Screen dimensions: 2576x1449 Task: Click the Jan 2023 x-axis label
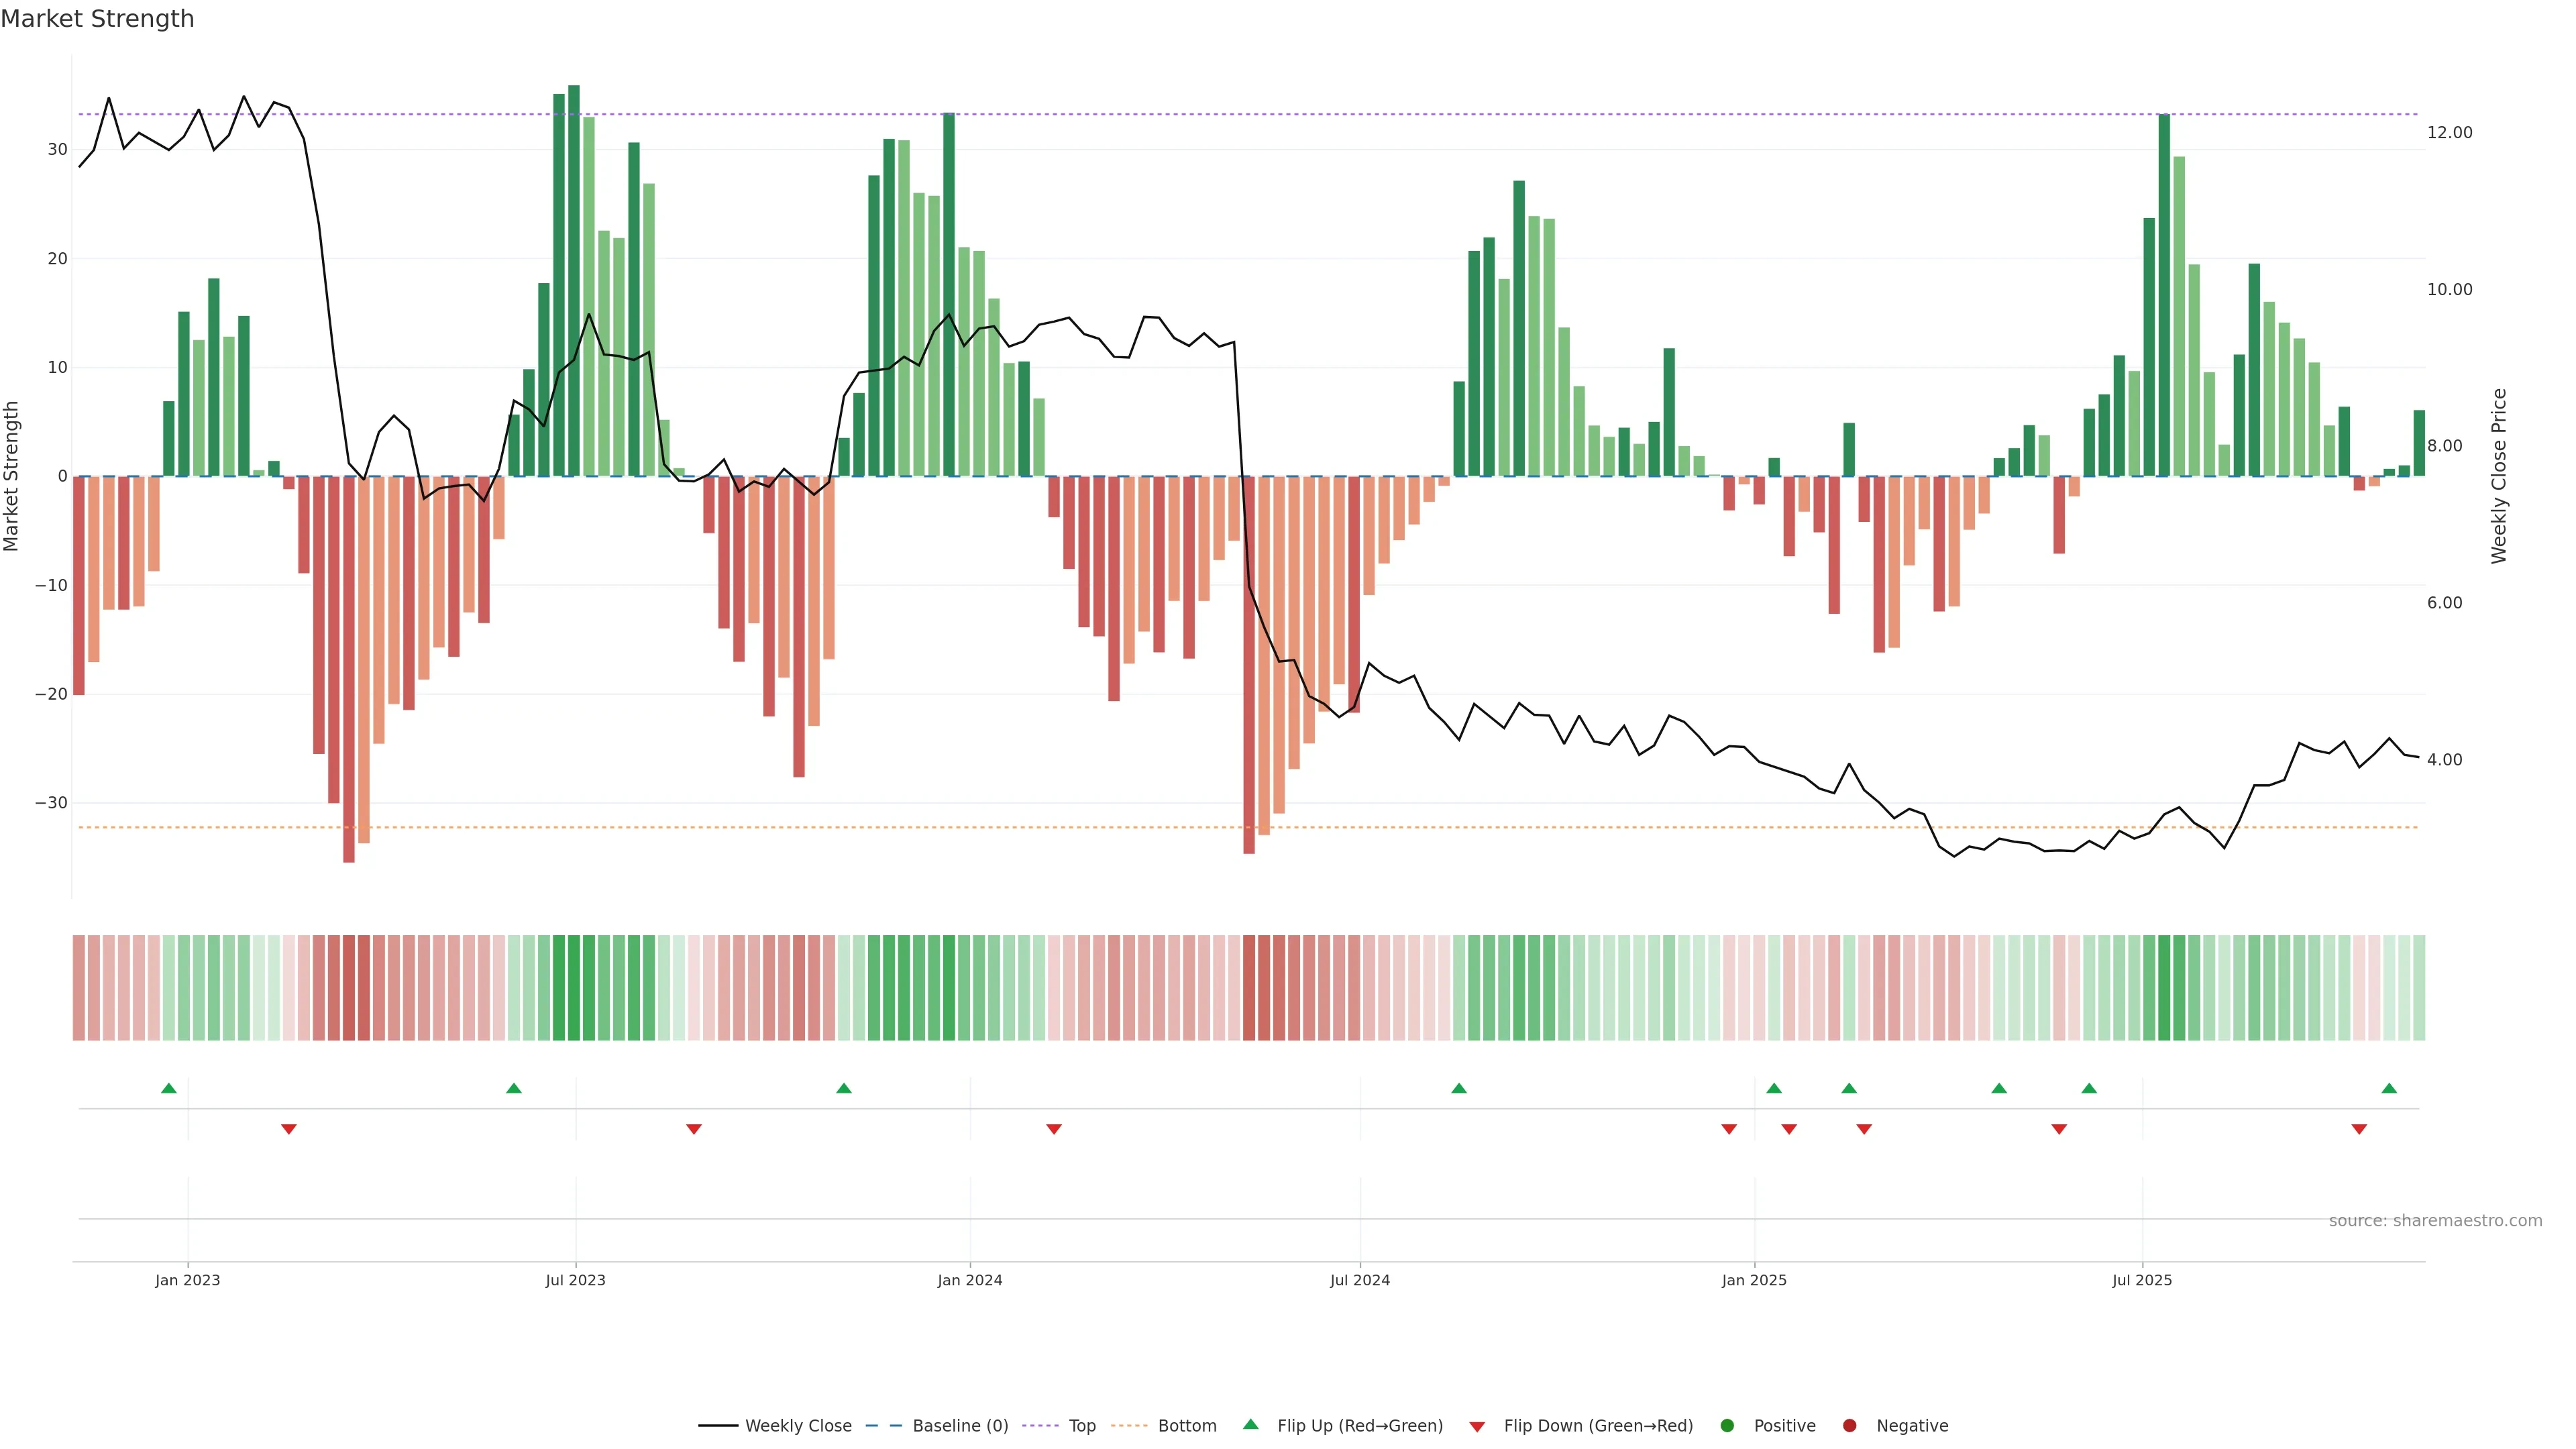click(x=187, y=1280)
